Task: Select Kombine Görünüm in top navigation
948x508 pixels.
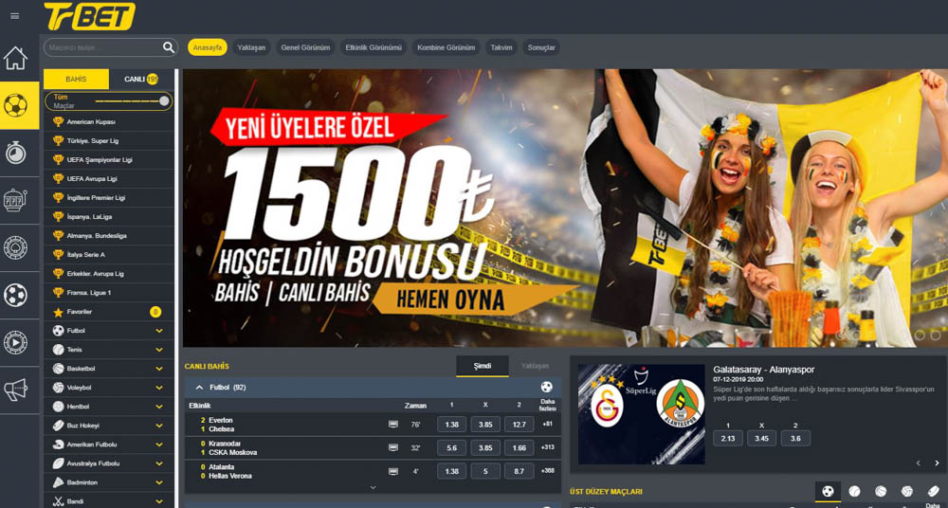Action: [x=446, y=47]
